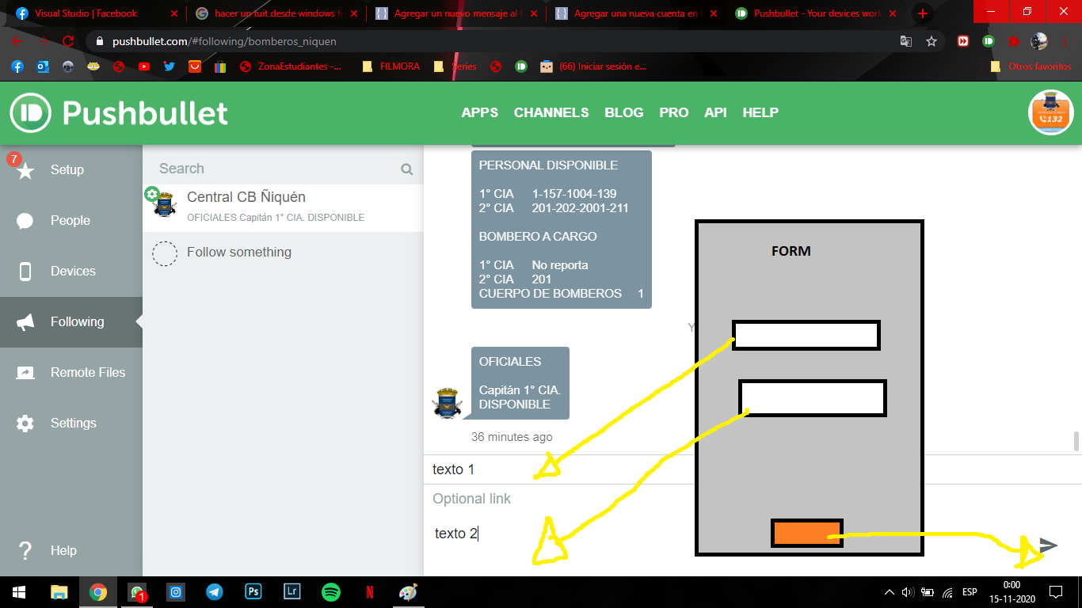Open the YouTube bookmark icon
The width and height of the screenshot is (1082, 608).
143,66
